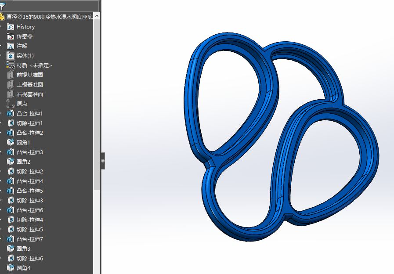Click the 传感器 sensors icon

10,36
